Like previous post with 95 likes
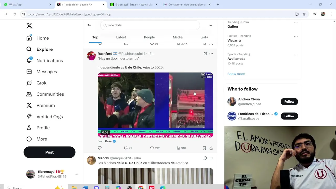Screen dimensions: 336x189 pyautogui.click(x=154, y=44)
